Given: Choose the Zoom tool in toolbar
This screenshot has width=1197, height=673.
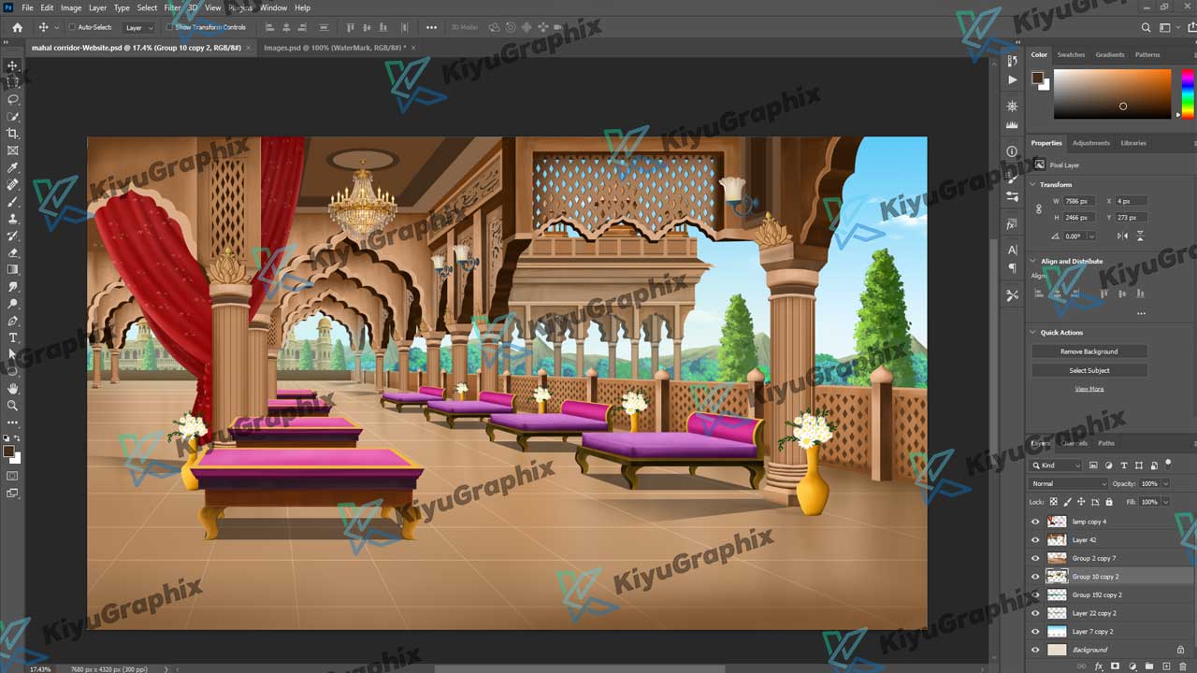Looking at the screenshot, I should click(13, 406).
